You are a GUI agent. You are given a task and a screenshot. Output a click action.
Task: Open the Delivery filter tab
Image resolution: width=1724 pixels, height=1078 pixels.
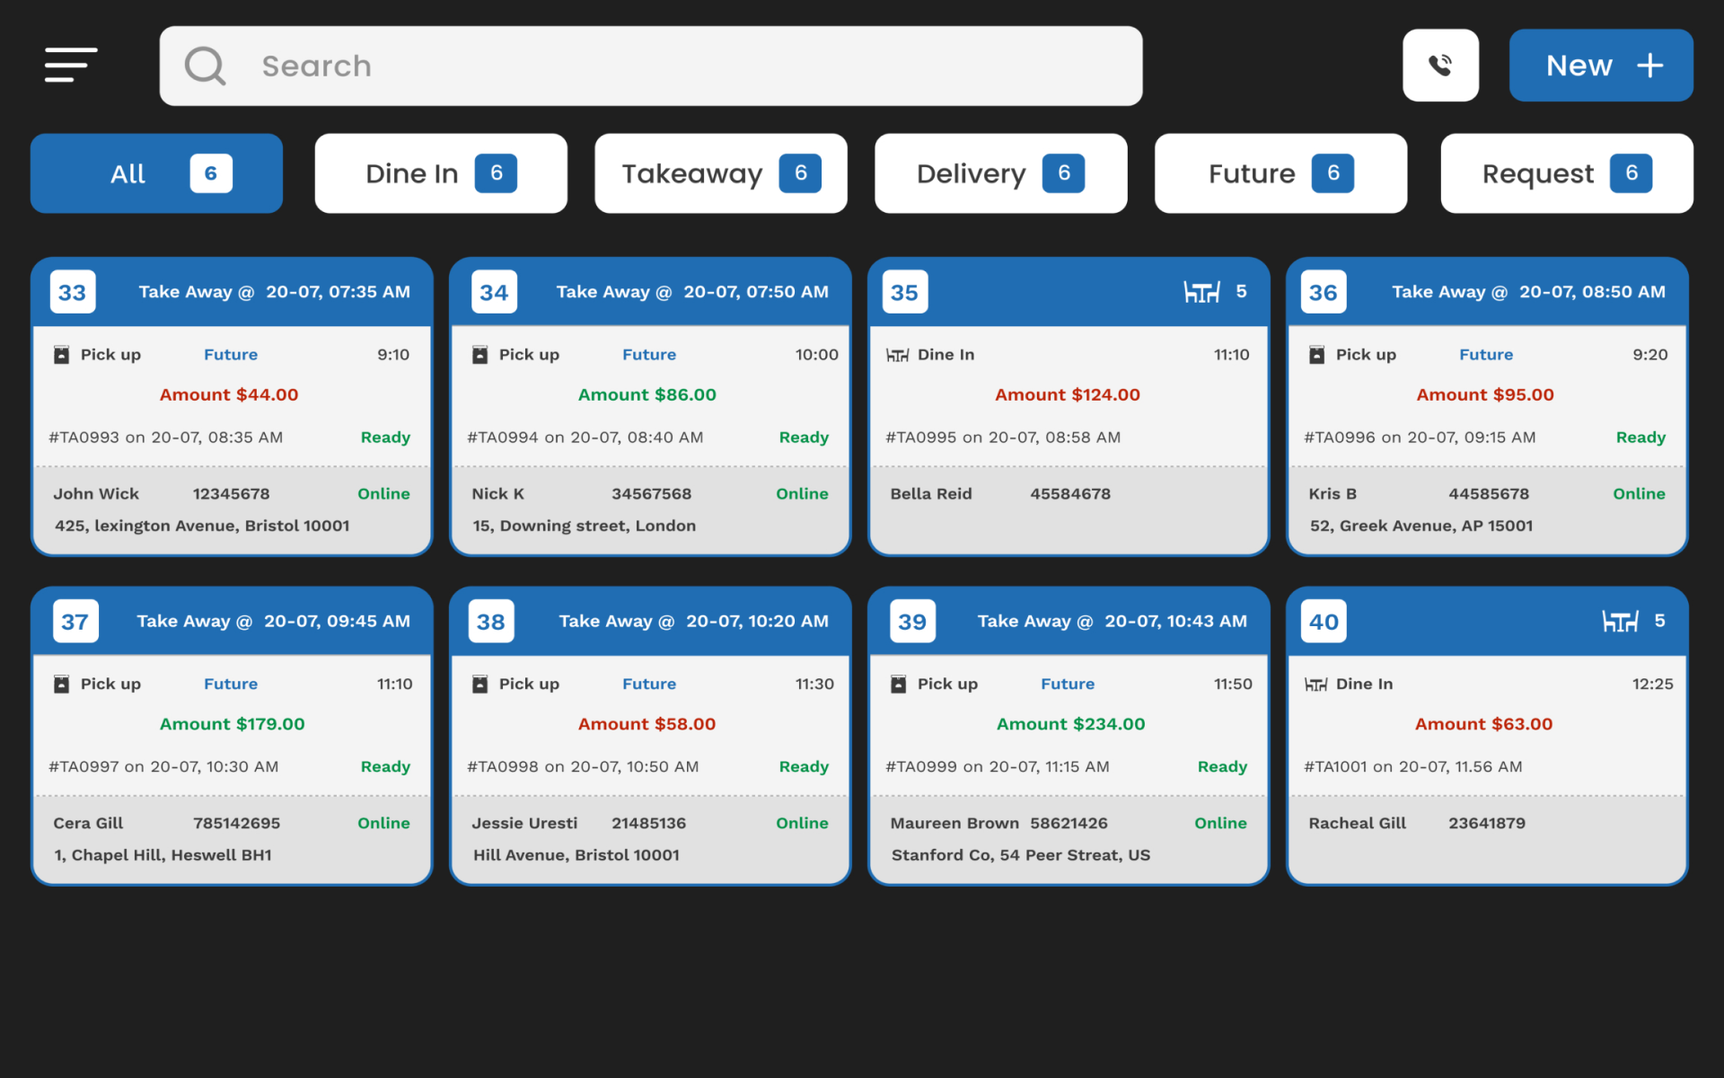pos(999,173)
